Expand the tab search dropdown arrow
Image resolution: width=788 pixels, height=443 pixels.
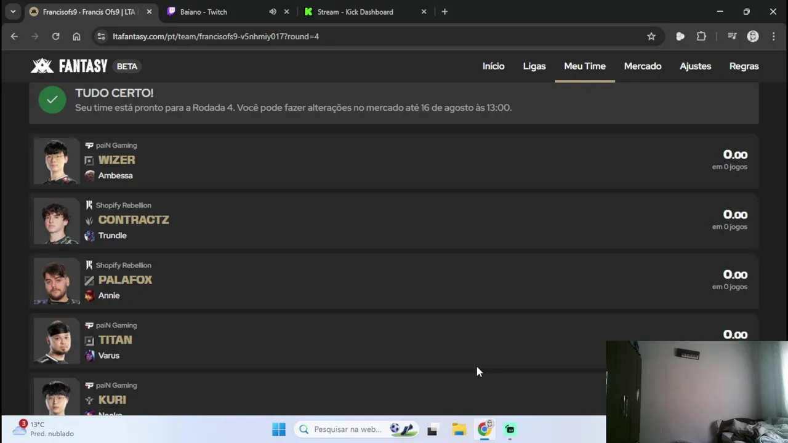[x=13, y=12]
